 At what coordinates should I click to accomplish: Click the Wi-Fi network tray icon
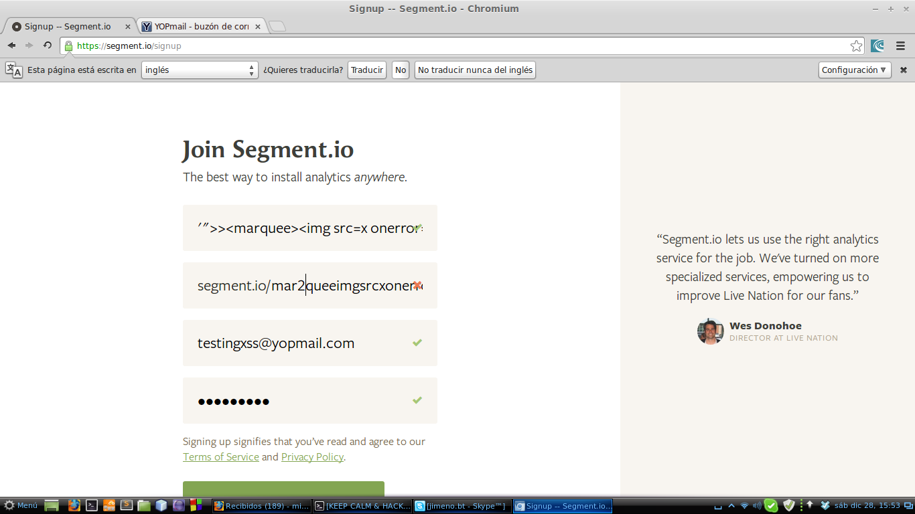(745, 505)
